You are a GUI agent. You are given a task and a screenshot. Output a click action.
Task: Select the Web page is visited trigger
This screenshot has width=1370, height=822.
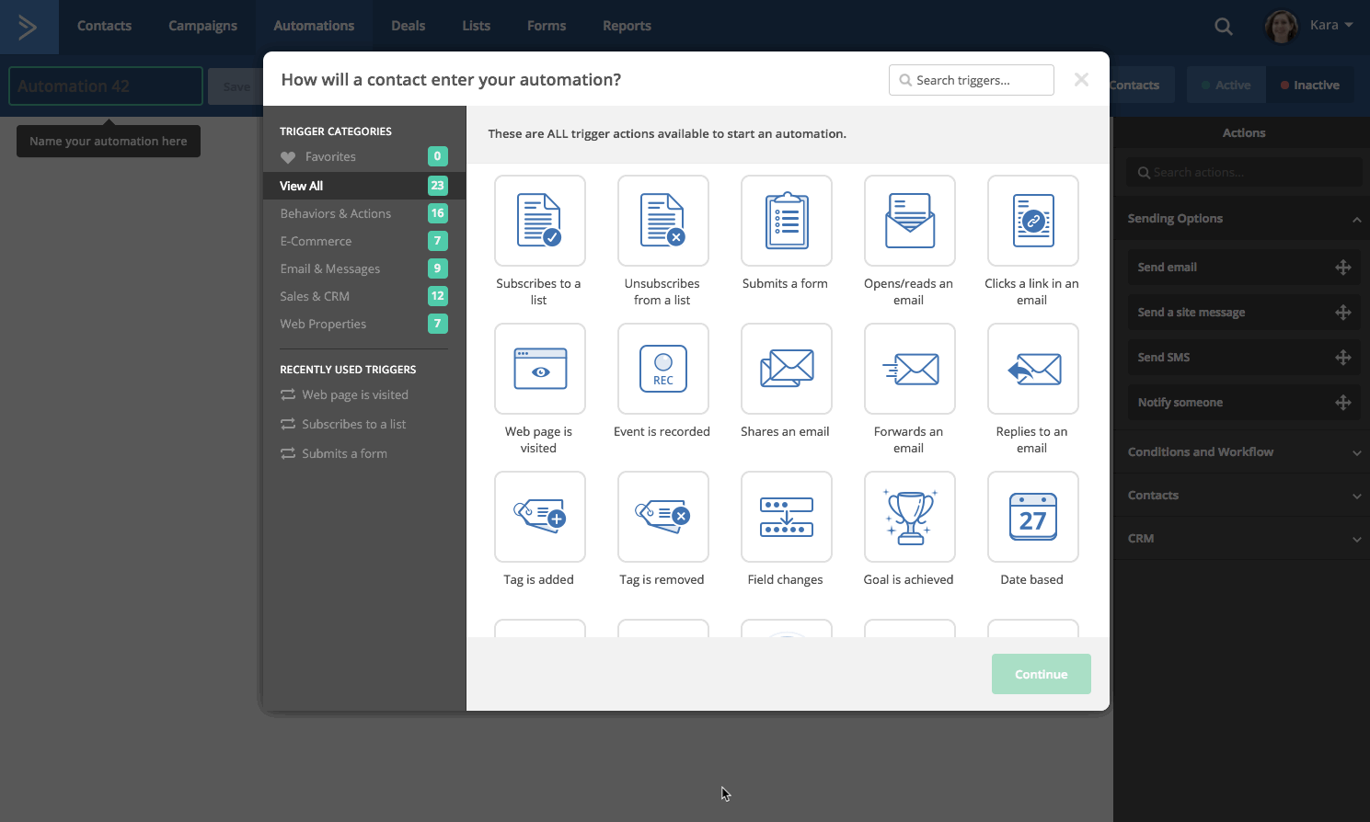(539, 369)
